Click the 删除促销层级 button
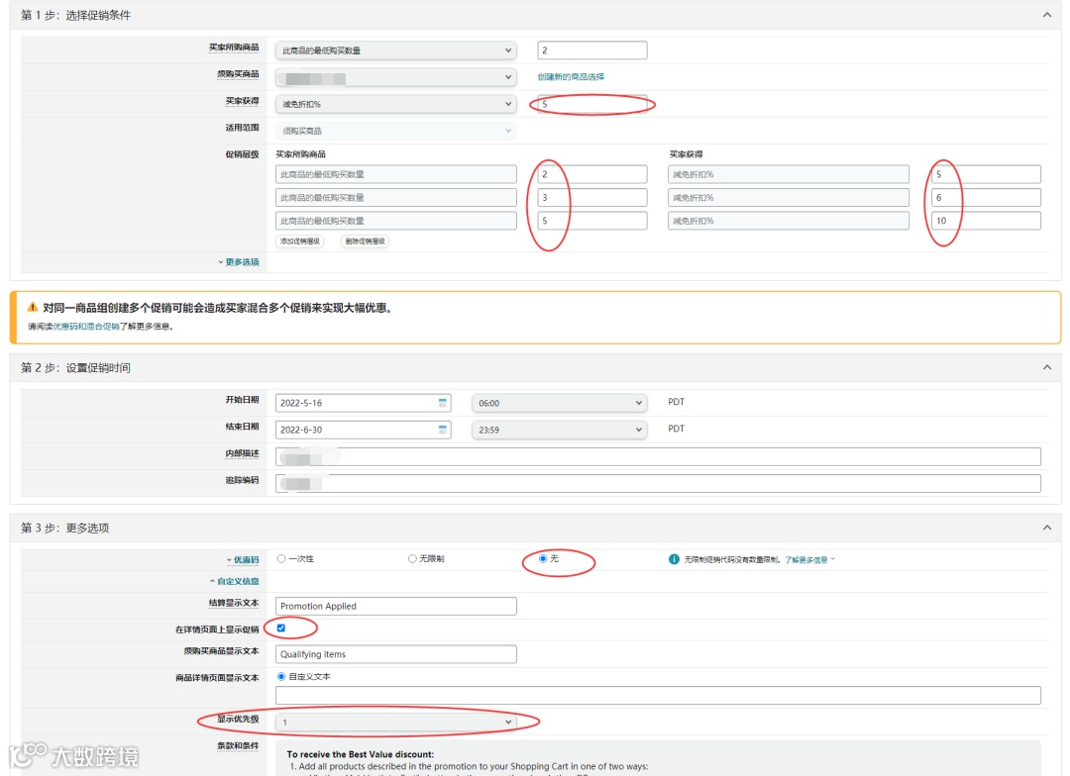The width and height of the screenshot is (1070, 776). pyautogui.click(x=365, y=241)
